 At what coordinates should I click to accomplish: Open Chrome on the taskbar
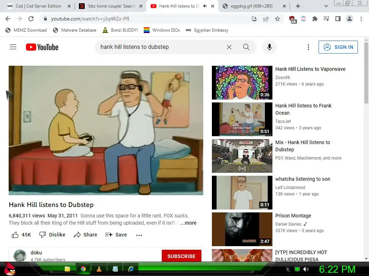click(x=83, y=269)
